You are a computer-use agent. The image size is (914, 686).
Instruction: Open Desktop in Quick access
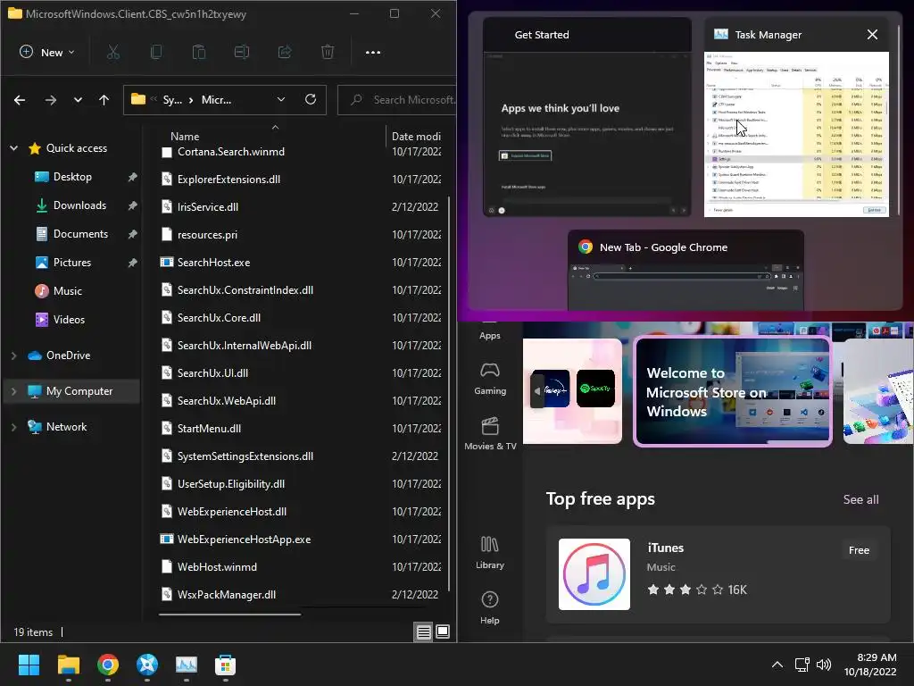click(72, 177)
